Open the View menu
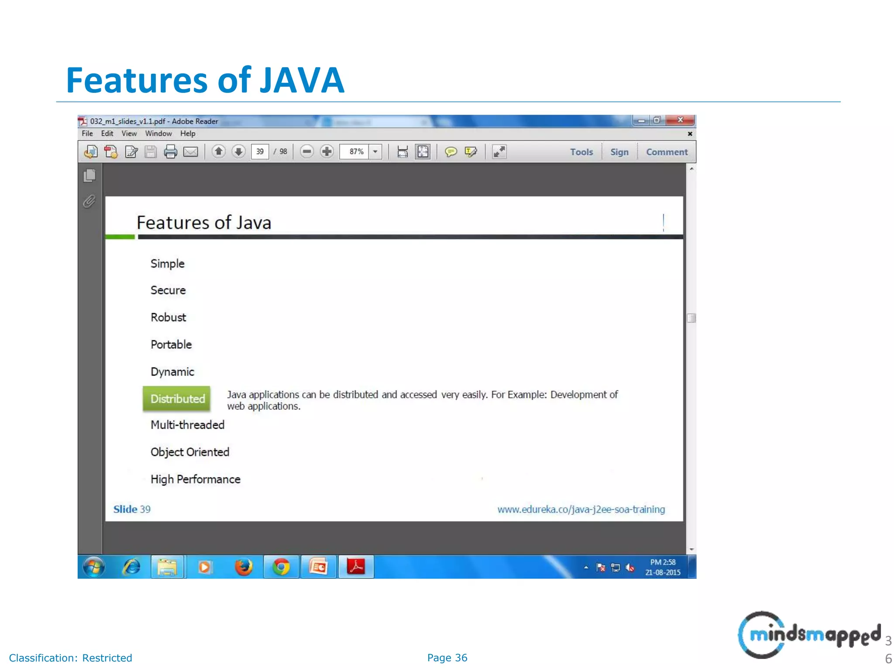 click(129, 133)
